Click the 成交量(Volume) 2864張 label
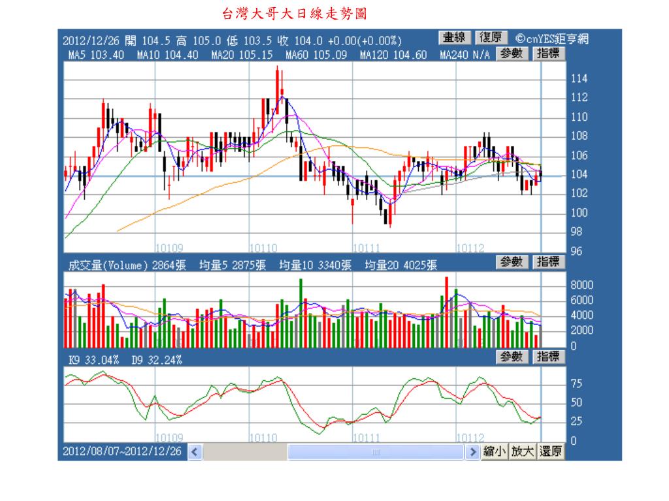 [x=127, y=266]
